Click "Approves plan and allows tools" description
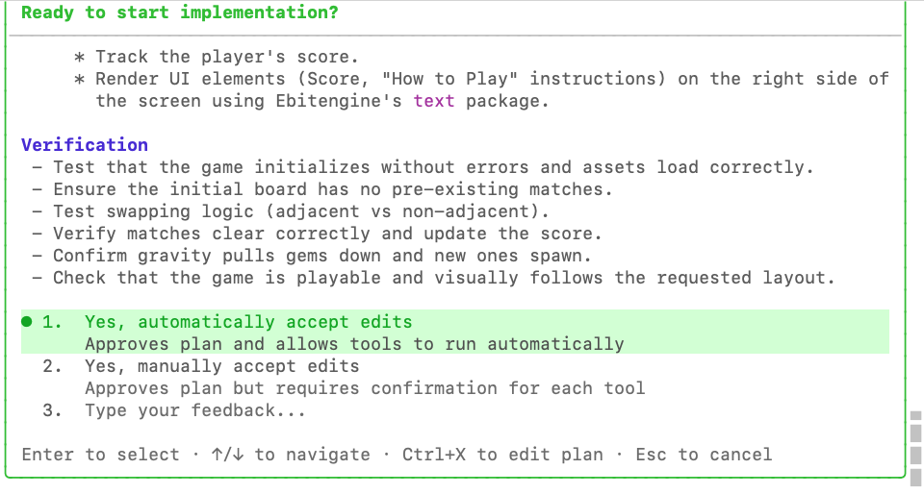924x494 pixels. tap(354, 344)
